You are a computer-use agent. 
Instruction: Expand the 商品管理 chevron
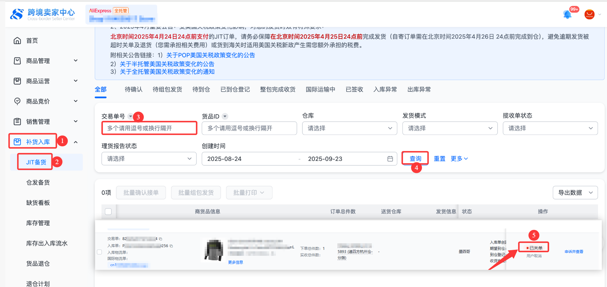(x=76, y=61)
